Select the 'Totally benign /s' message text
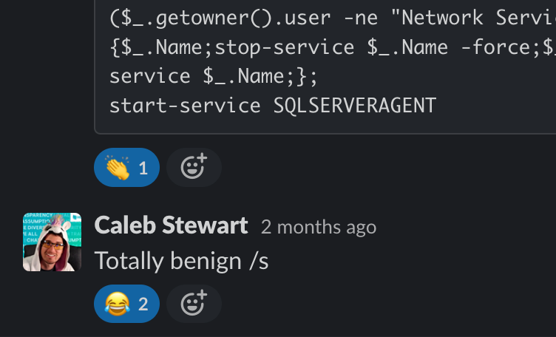 pyautogui.click(x=182, y=261)
